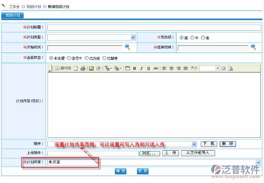The image size is (264, 183).
Task: Toggle underline formatting
Action: [x=149, y=69]
